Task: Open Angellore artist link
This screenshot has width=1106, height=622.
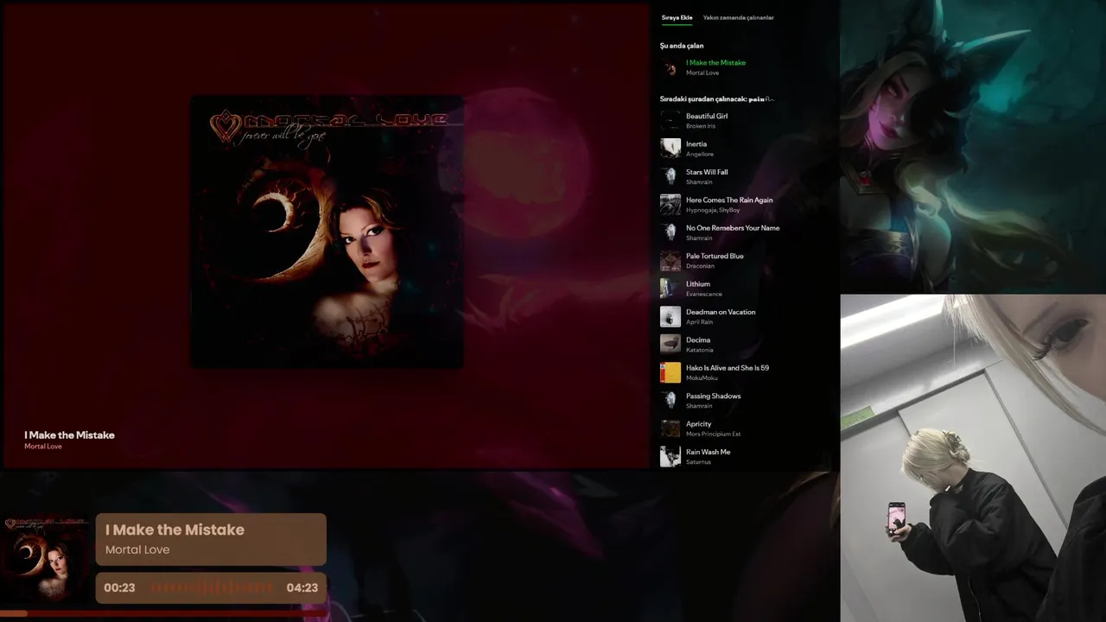Action: [700, 155]
